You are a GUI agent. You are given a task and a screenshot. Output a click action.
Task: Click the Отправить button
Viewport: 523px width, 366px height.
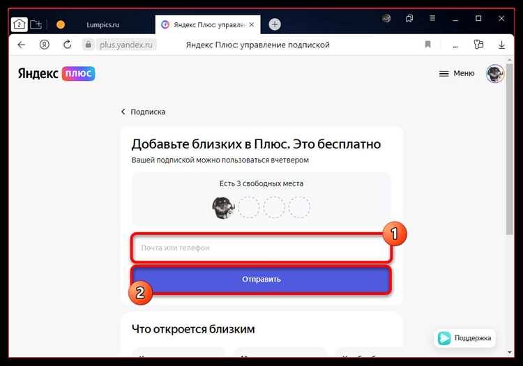click(x=261, y=280)
